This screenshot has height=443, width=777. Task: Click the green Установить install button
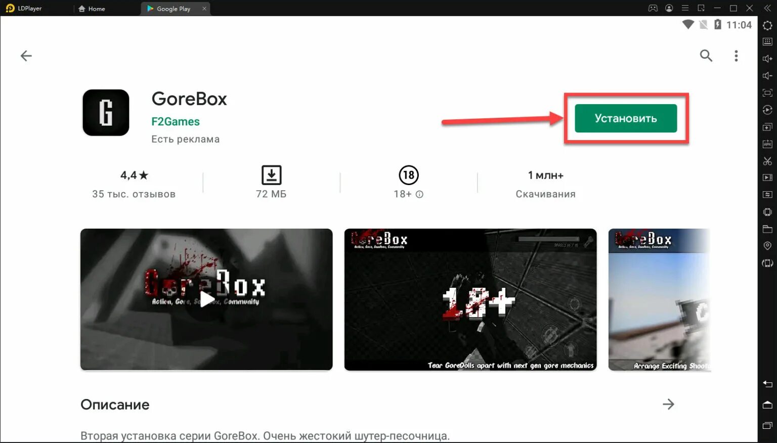pyautogui.click(x=626, y=118)
